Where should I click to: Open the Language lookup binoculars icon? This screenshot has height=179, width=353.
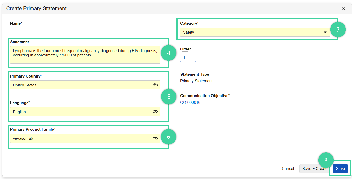pyautogui.click(x=155, y=112)
